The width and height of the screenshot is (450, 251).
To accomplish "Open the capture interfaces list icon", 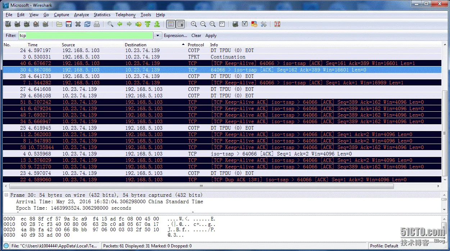I will (8, 24).
